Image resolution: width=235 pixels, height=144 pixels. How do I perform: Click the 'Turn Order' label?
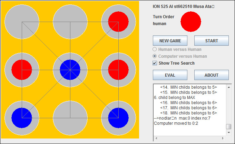[164, 17]
